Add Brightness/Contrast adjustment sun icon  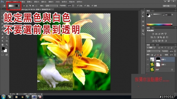[153, 34]
